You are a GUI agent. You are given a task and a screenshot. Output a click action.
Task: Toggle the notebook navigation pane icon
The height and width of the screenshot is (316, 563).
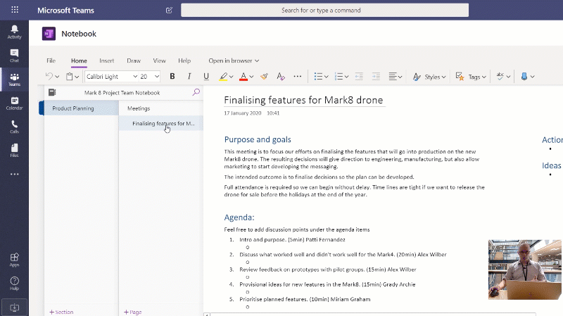(x=52, y=92)
